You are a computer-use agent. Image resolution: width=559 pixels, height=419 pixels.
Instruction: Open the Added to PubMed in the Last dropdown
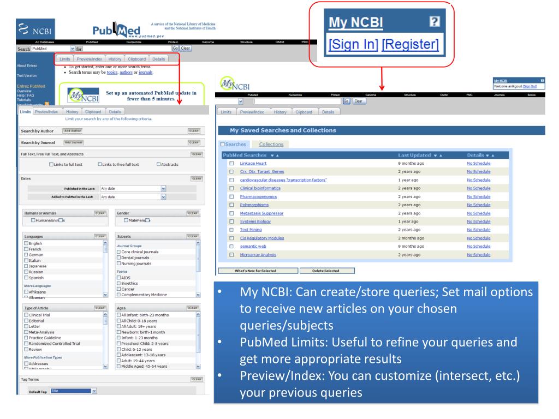tap(163, 197)
